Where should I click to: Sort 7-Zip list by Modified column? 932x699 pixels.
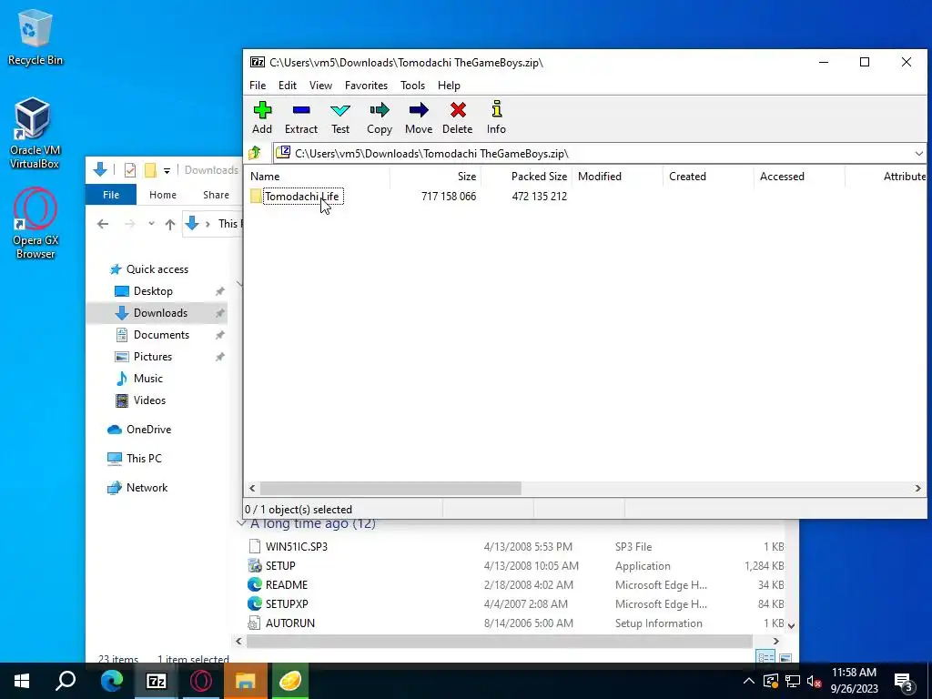617,177
